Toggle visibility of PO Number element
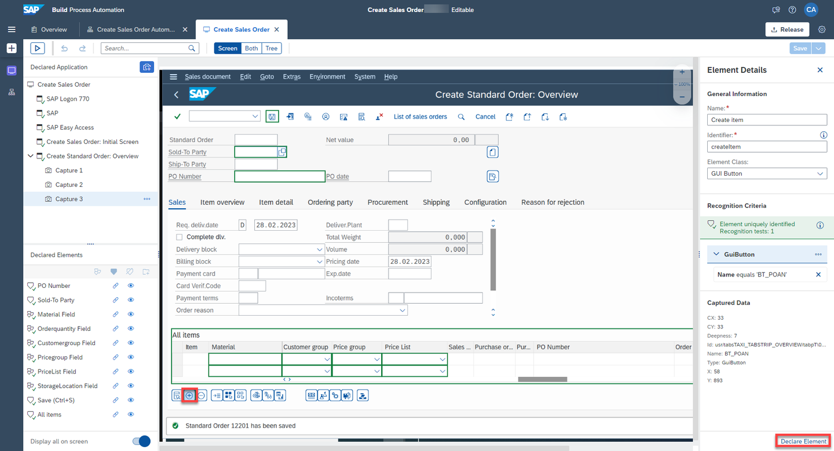The width and height of the screenshot is (834, 451). 131,286
